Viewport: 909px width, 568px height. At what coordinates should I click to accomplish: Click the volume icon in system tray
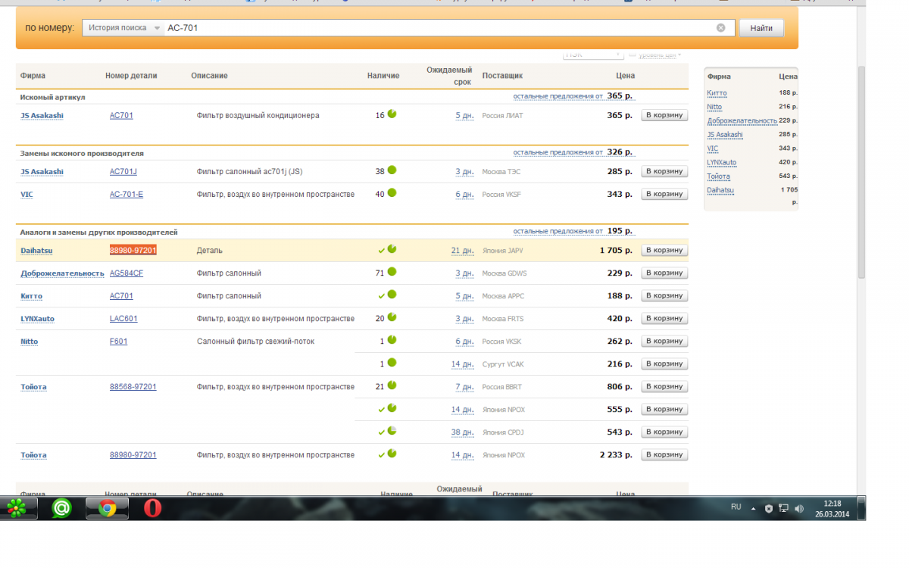point(799,508)
